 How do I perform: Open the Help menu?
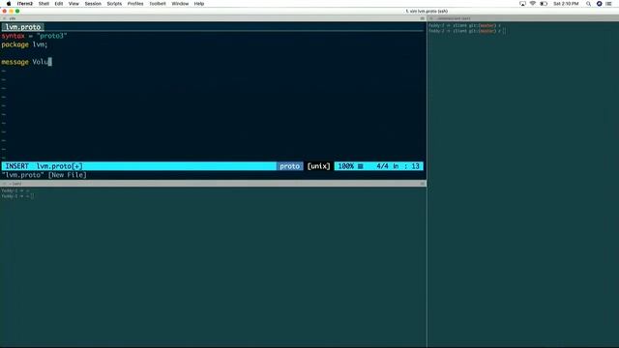click(x=199, y=4)
